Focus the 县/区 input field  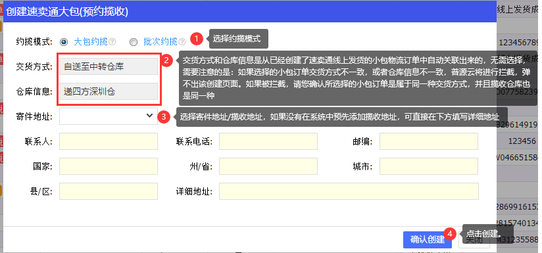[109, 191]
